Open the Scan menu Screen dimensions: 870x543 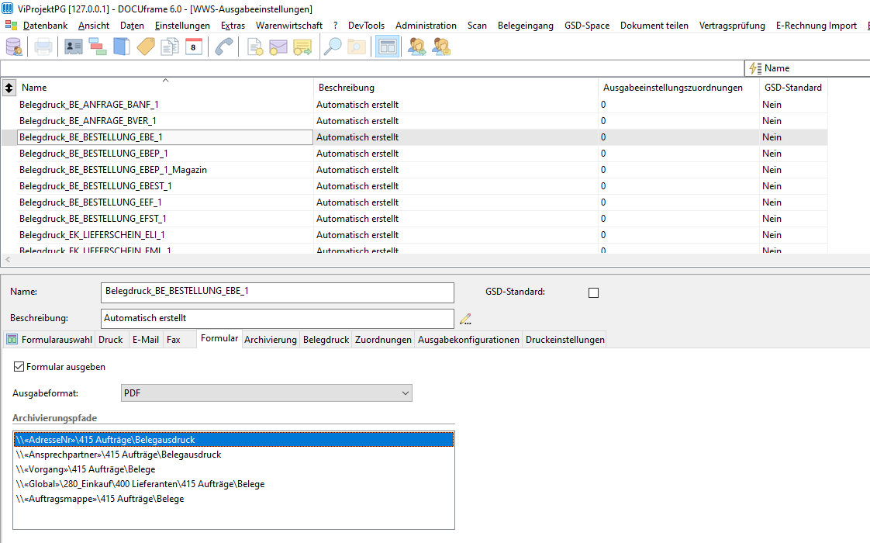pos(477,26)
